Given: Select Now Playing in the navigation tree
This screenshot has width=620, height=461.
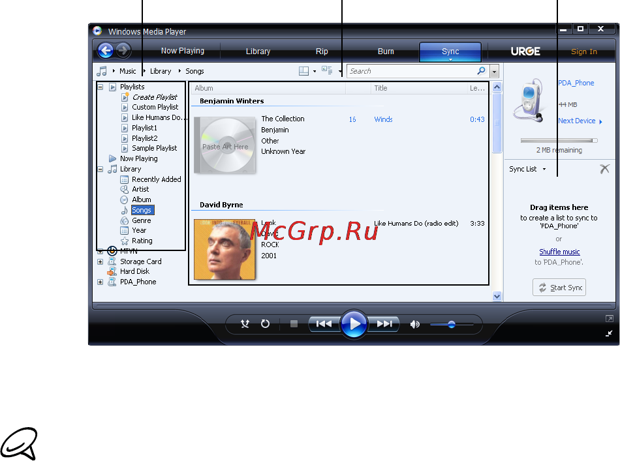Looking at the screenshot, I should tap(139, 158).
